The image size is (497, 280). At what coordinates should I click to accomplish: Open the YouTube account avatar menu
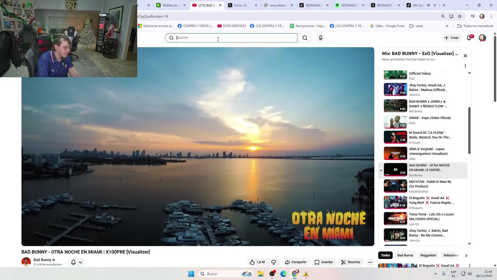[x=482, y=38]
